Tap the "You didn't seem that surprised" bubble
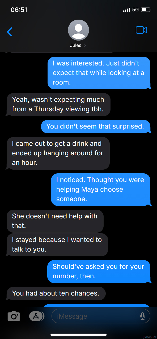The image size is (157, 339). coord(96,126)
